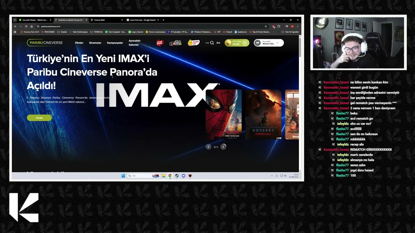Image resolution: width=415 pixels, height=233 pixels.
Task: Show hidden system tray icons chevron
Action: pyautogui.click(x=272, y=176)
